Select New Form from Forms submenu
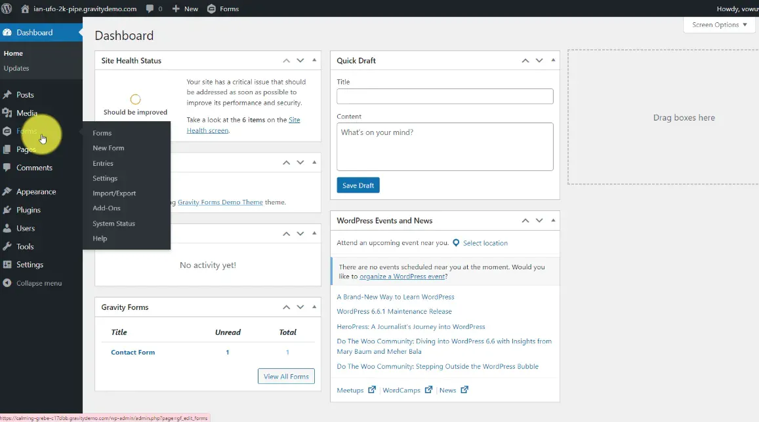Viewport: 759px width, 422px height. (x=108, y=148)
